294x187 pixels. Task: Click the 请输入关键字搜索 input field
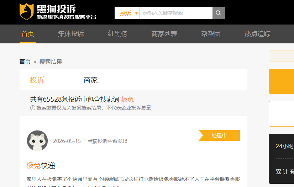[x=176, y=13]
